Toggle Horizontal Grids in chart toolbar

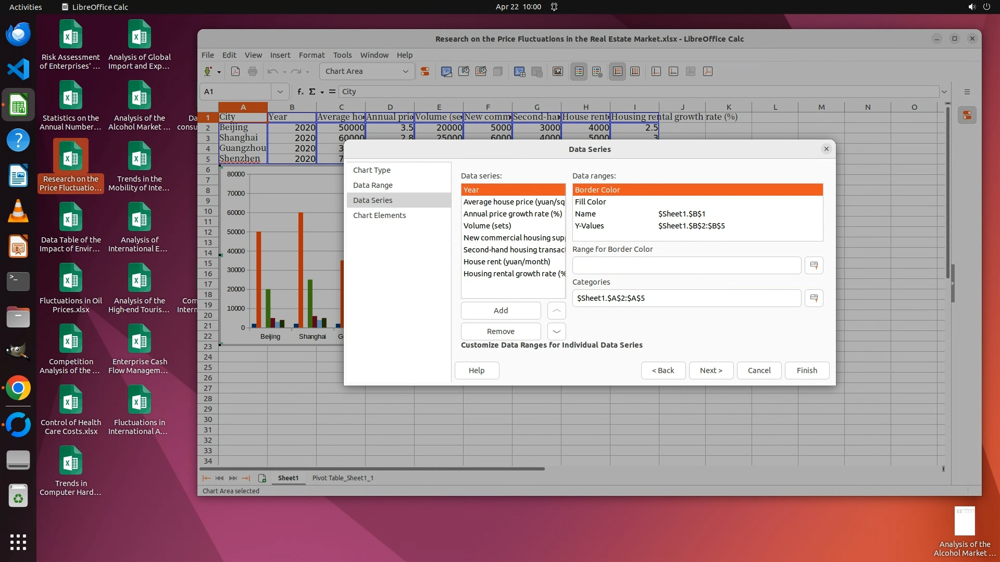tap(618, 72)
